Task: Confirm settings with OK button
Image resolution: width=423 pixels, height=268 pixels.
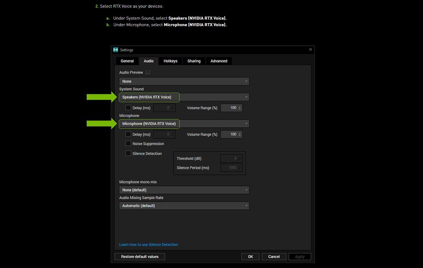Action: click(250, 257)
